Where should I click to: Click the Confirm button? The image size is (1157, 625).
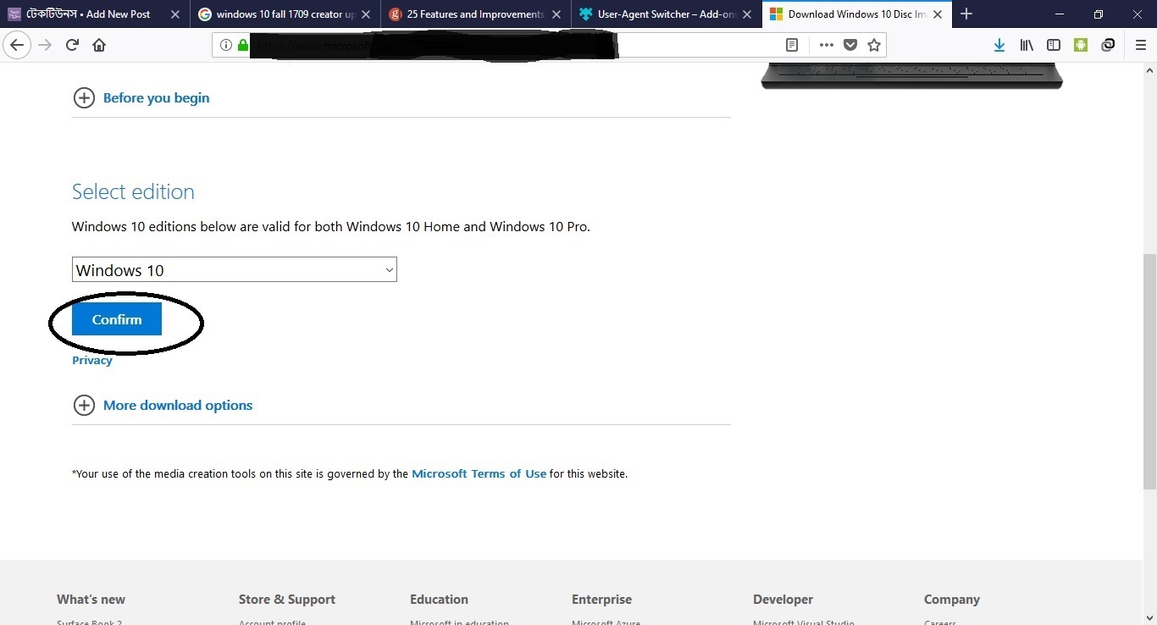click(117, 320)
